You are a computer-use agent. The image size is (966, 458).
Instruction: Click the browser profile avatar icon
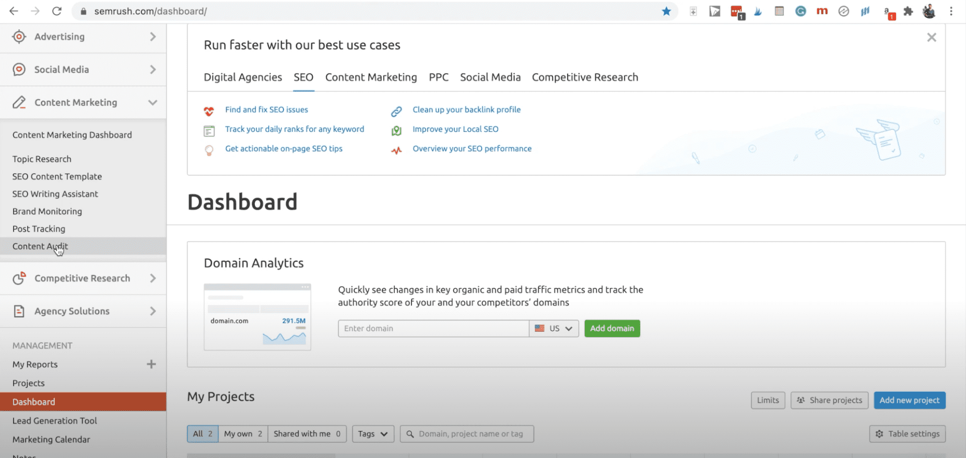[x=929, y=11]
